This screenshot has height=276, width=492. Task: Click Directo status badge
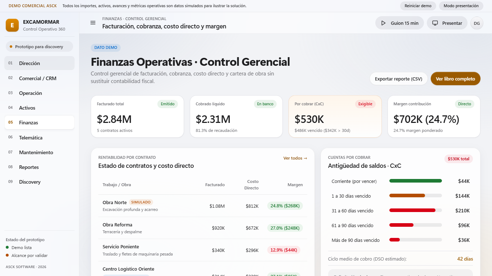click(x=465, y=104)
